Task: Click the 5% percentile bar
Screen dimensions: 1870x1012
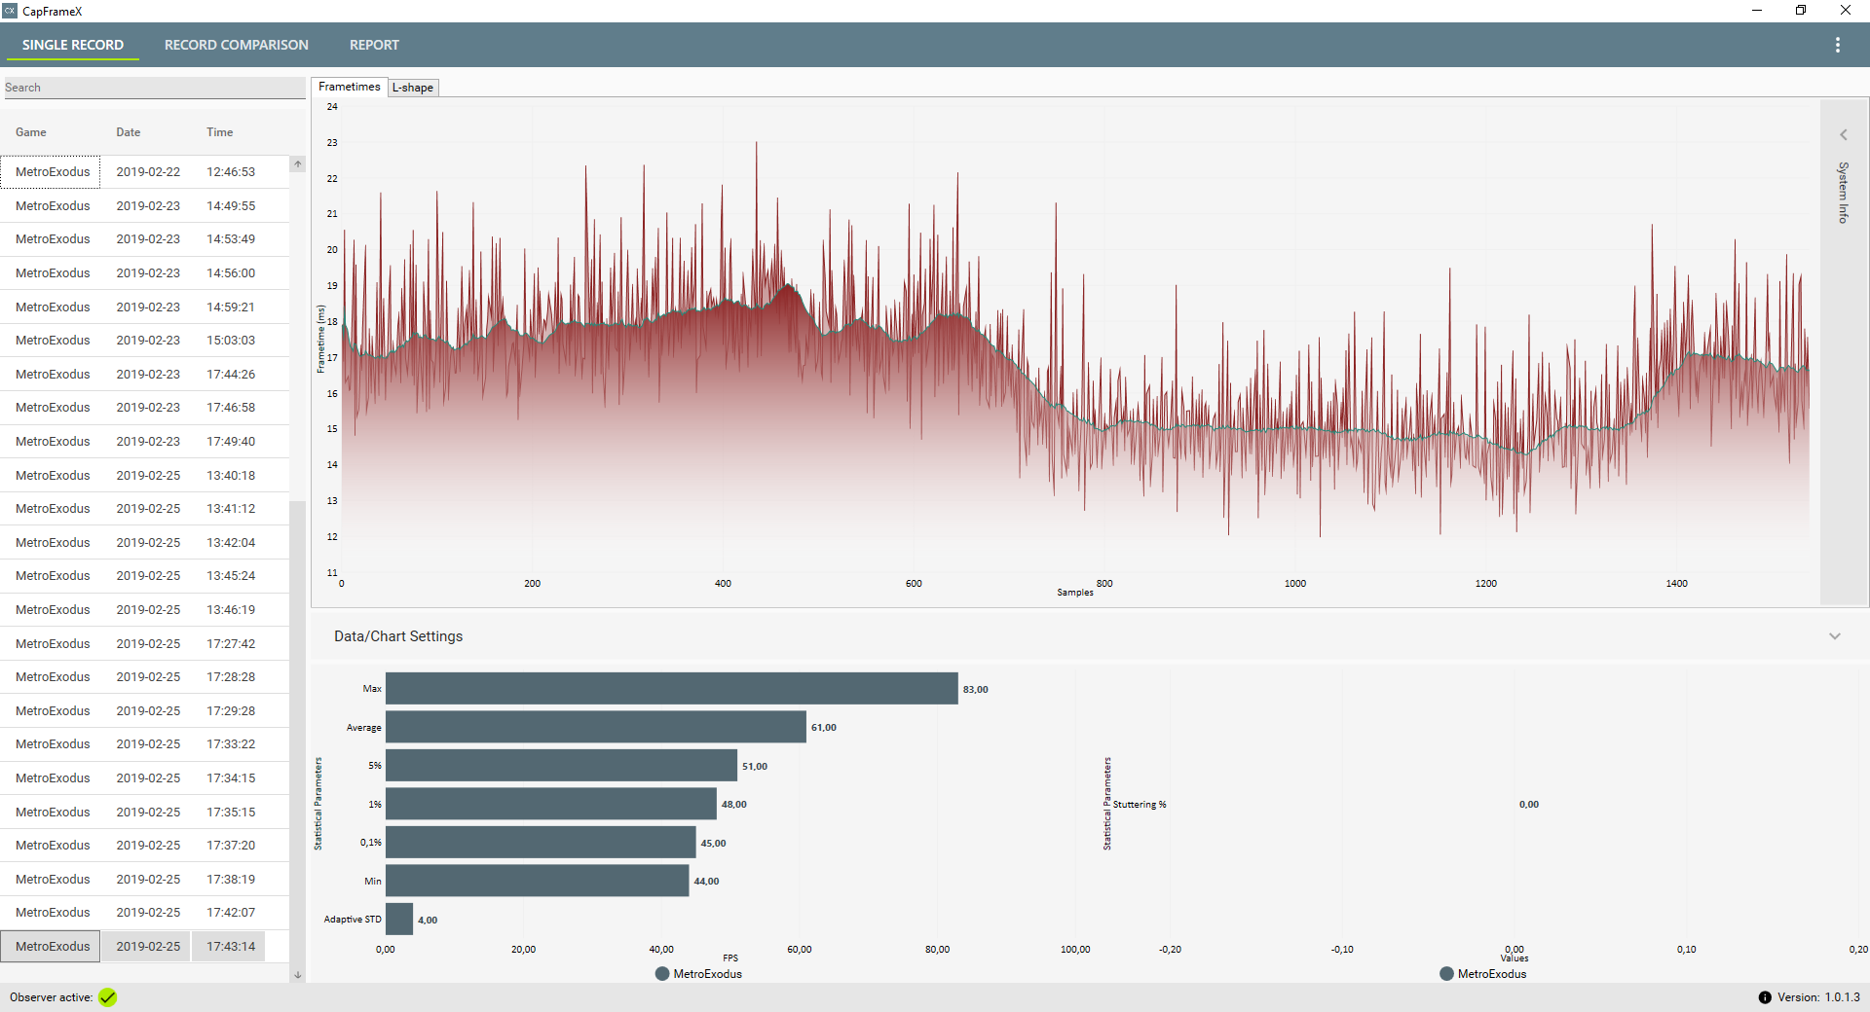Action: point(561,765)
